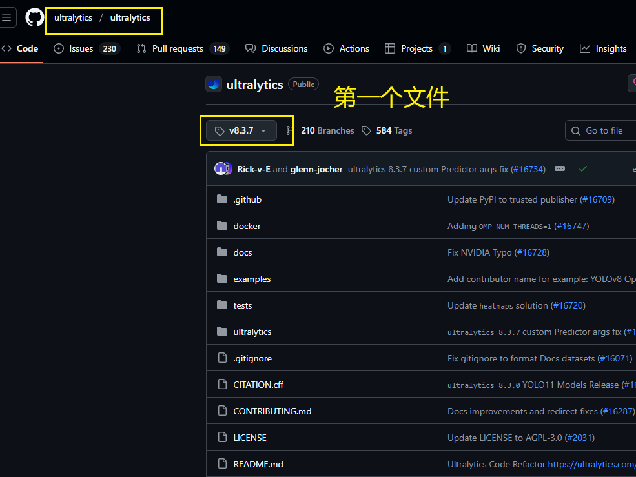Go to the Actions tab
636x477 pixels.
[x=346, y=48]
